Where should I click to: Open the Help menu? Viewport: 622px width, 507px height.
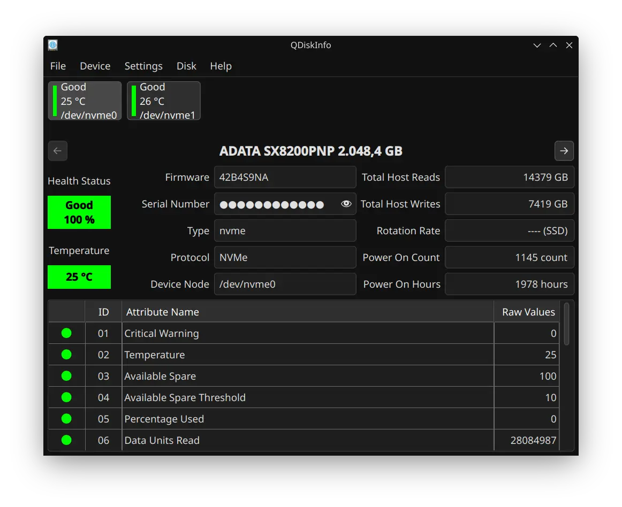click(221, 66)
